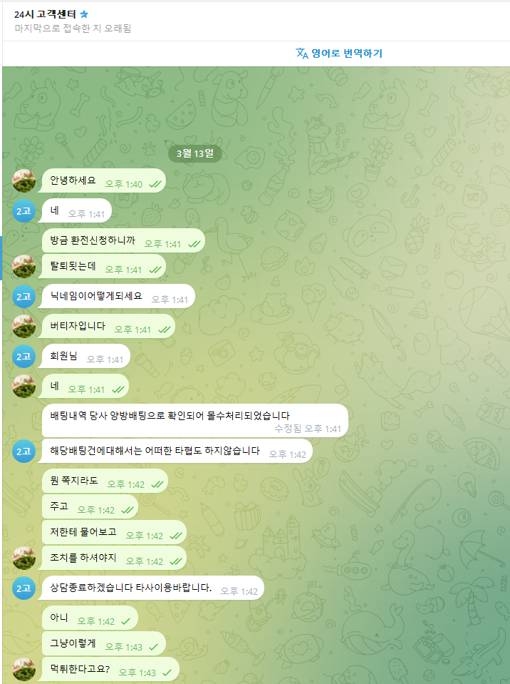
Task: Click the 상담종료하겠습니다 타사이용바랍니다 message
Action: pos(151,588)
